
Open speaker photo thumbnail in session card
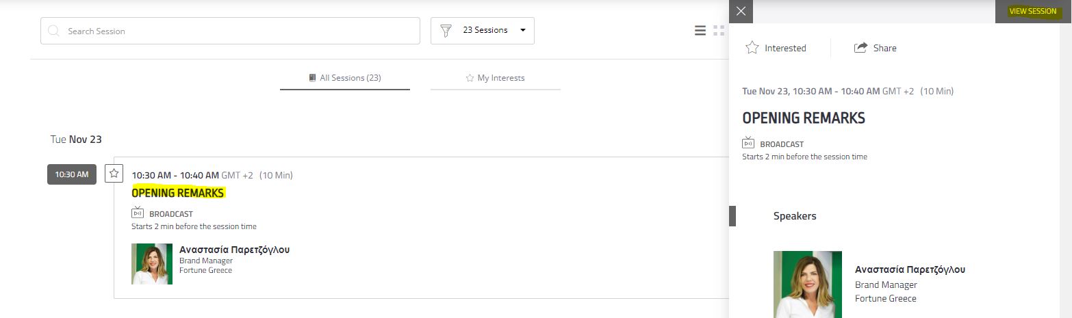coord(152,264)
